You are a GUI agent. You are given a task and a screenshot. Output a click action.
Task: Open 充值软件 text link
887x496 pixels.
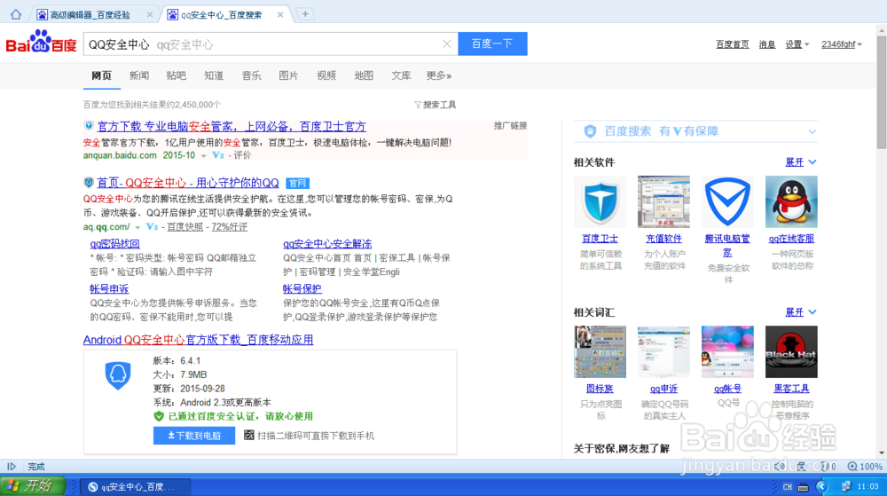tap(663, 239)
